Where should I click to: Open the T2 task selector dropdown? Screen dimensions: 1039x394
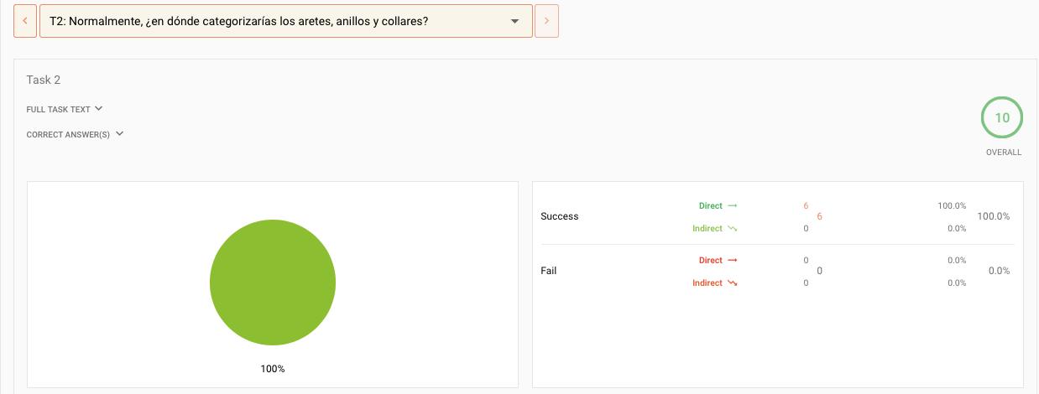[x=286, y=21]
